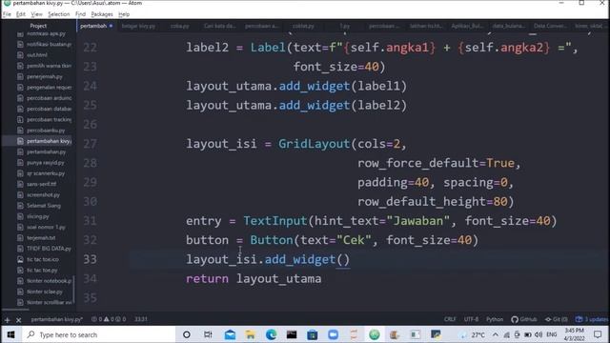Screen dimensions: 610x343
Task: Change the CRLF line ending setting
Action: [450, 319]
